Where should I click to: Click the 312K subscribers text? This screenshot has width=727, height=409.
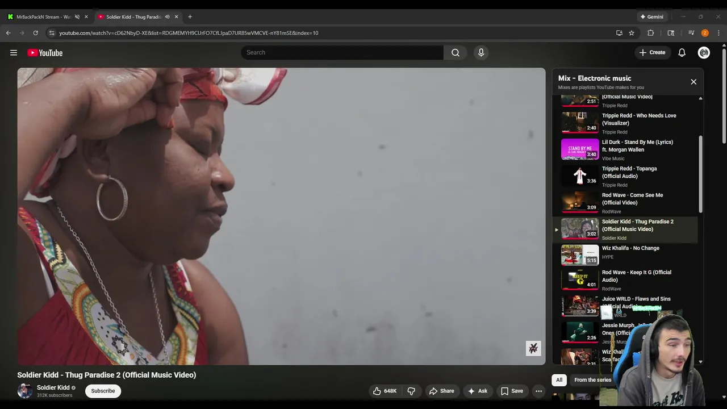coord(55,395)
